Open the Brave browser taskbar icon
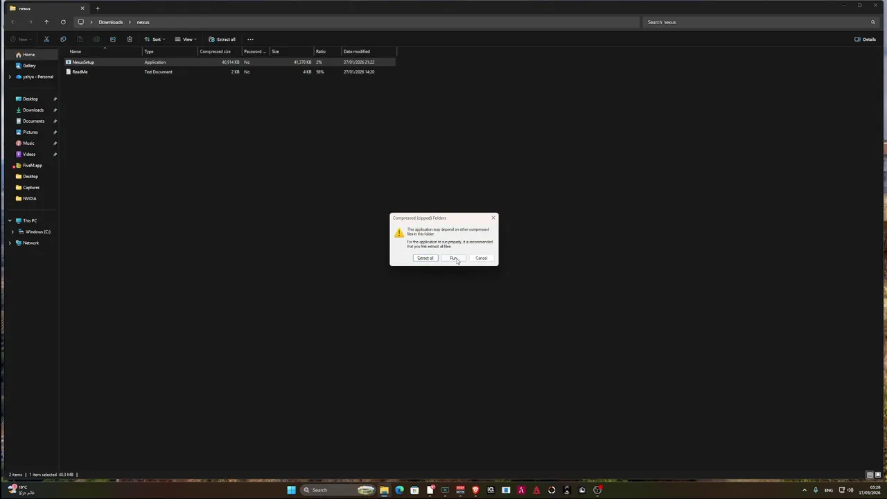Viewport: 887px width, 499px height. tap(475, 490)
